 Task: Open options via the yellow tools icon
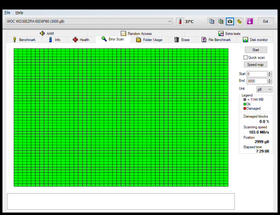pos(239,21)
